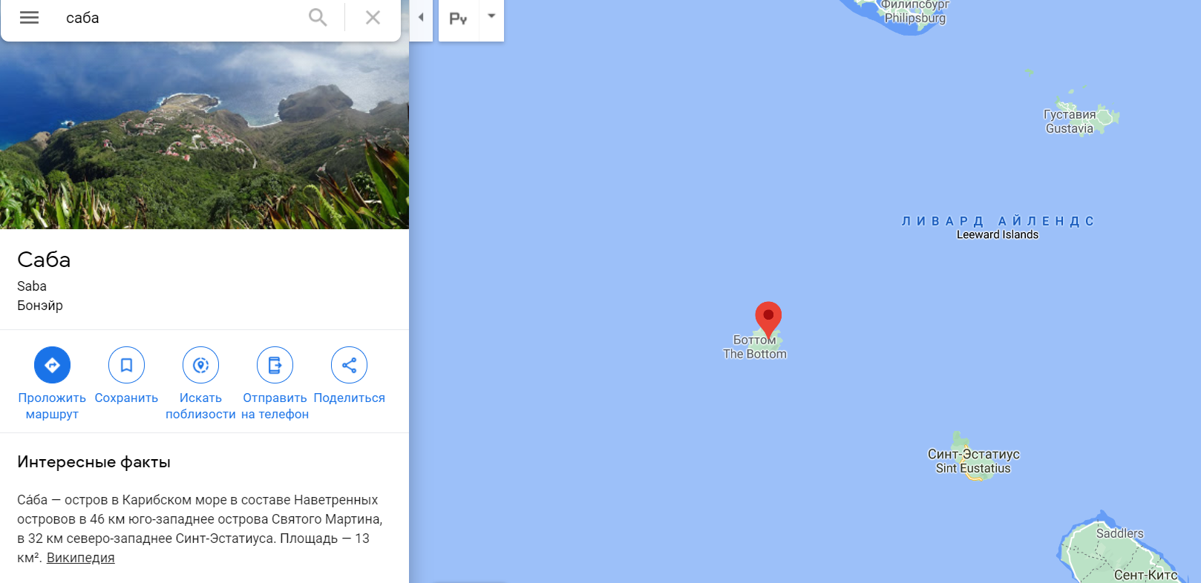Save Saba with the bookmark icon

pos(126,365)
